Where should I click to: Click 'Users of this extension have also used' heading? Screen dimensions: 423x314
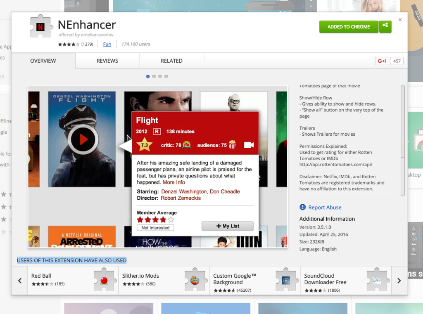click(71, 260)
